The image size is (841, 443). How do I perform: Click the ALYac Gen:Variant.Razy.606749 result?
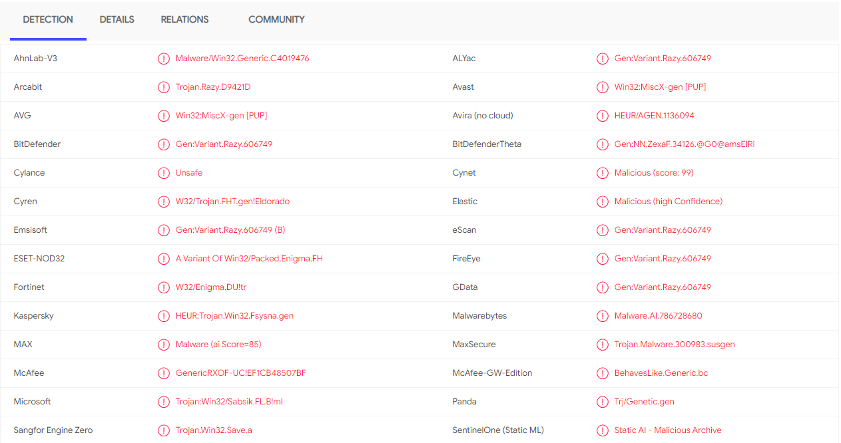click(663, 59)
